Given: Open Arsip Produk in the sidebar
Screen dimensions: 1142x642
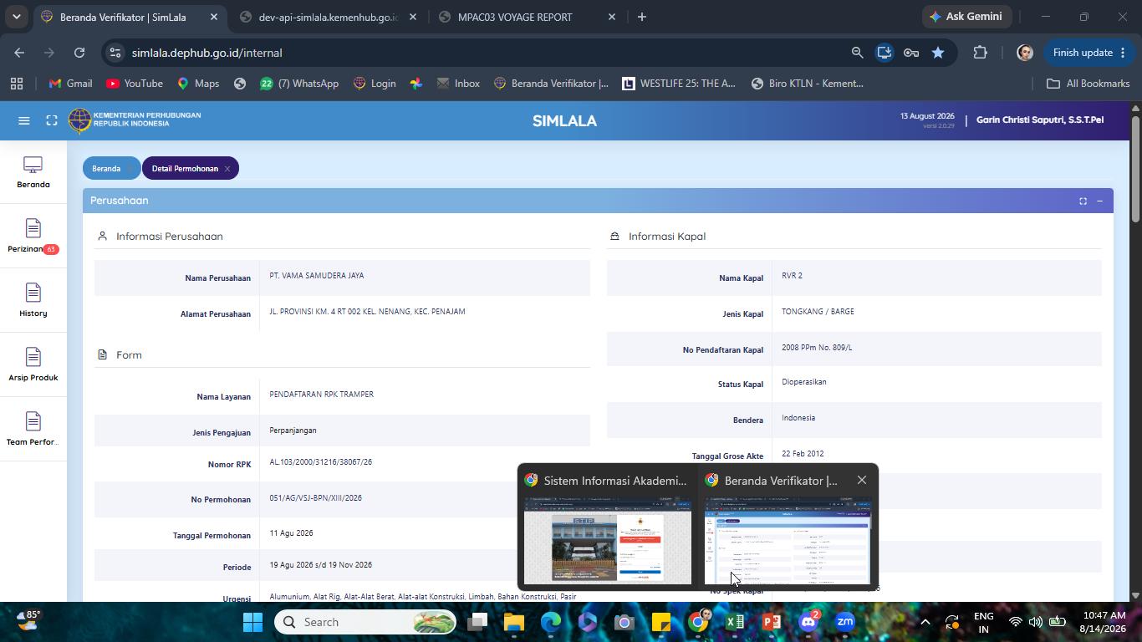Looking at the screenshot, I should (x=33, y=365).
